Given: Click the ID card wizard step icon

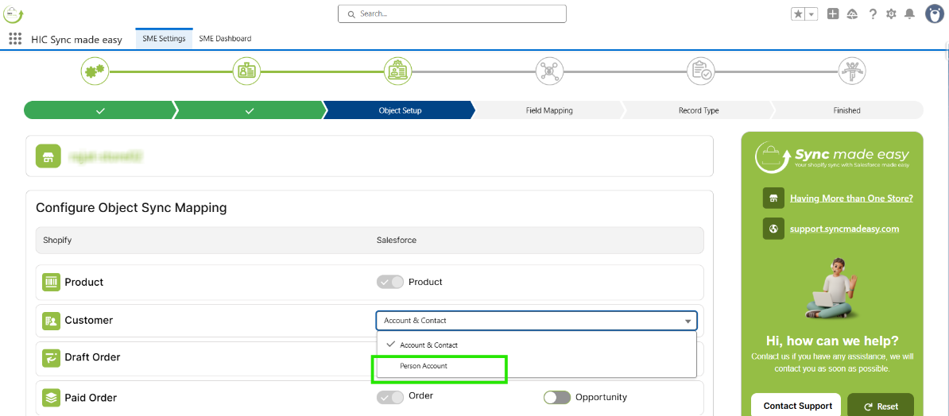Looking at the screenshot, I should pyautogui.click(x=247, y=71).
